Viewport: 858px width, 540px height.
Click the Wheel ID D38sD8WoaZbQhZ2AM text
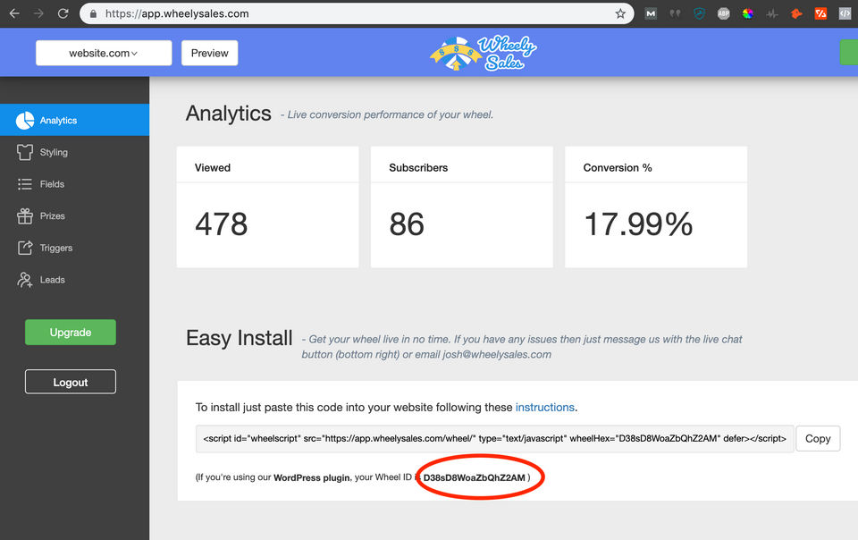(474, 477)
